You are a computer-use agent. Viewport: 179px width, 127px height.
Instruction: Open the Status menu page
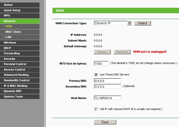pyautogui.click(x=20, y=5)
